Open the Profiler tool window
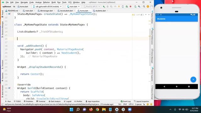The width and height of the screenshot is (201, 113). click(78, 101)
